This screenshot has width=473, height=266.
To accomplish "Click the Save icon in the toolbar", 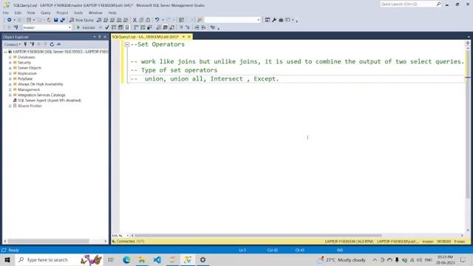I will tap(56, 20).
